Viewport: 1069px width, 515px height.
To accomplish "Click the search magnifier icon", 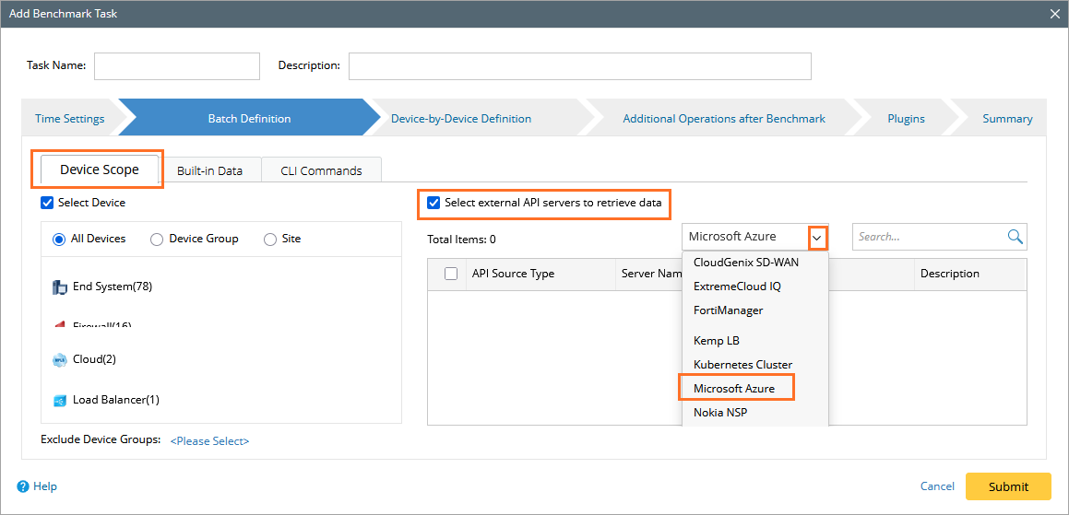I will (1015, 237).
